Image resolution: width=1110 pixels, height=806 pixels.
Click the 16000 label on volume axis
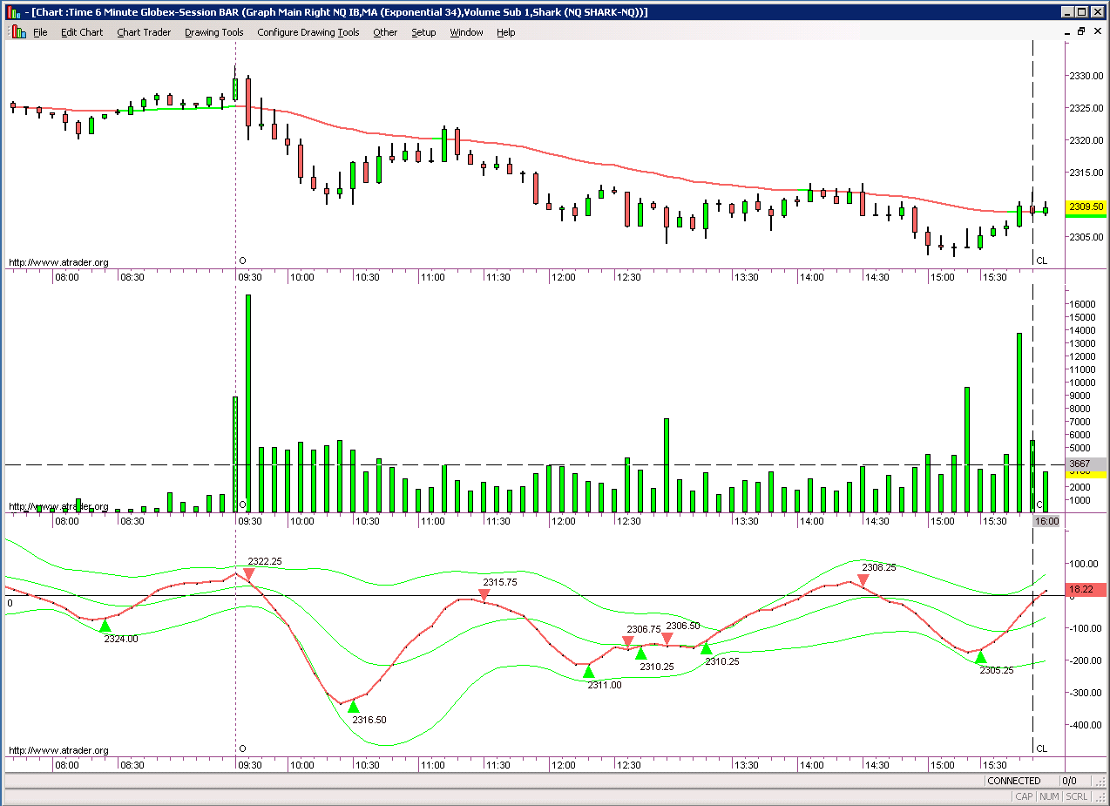point(1084,304)
